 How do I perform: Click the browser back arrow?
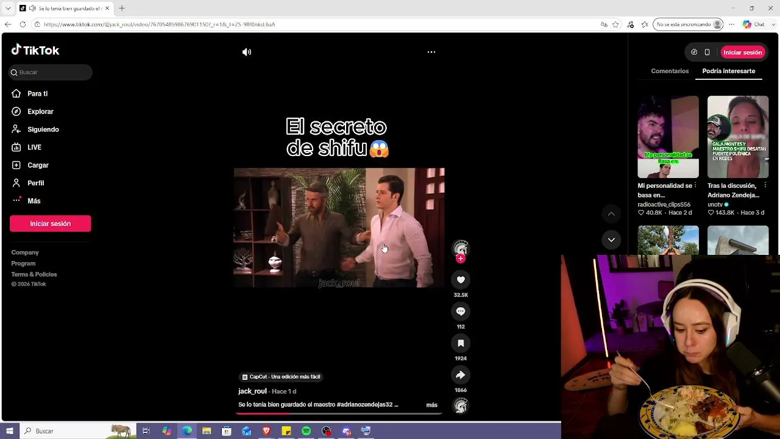coord(8,24)
